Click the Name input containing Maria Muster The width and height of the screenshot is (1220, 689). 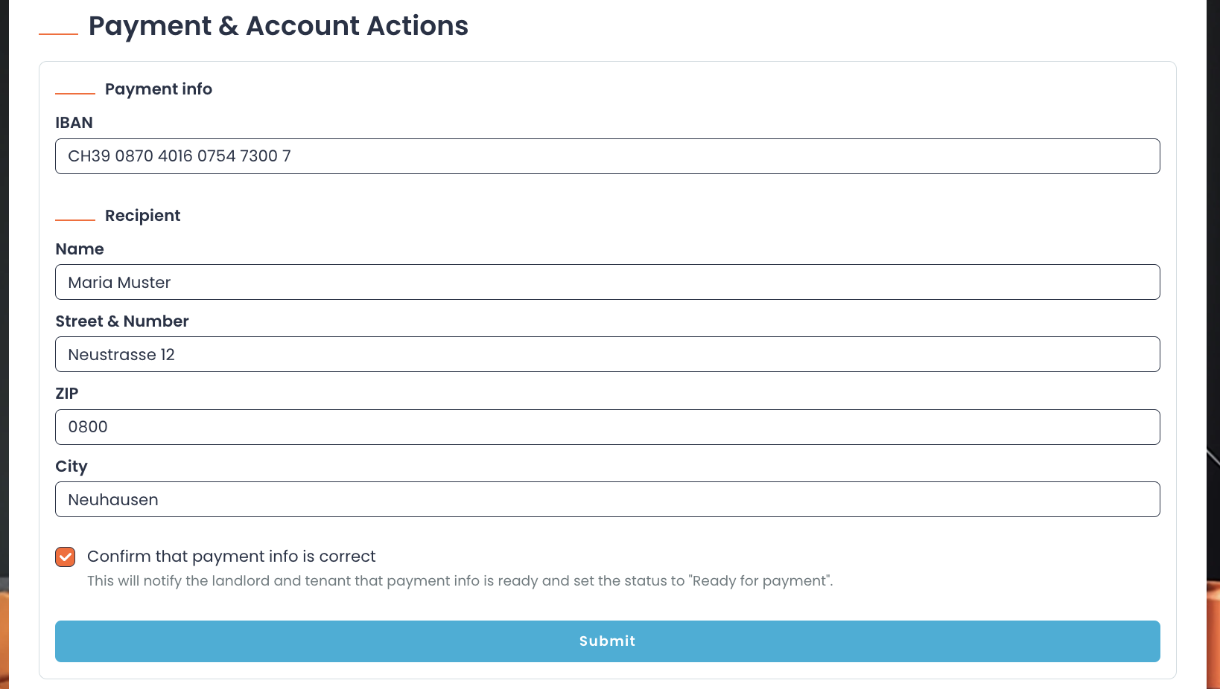607,282
